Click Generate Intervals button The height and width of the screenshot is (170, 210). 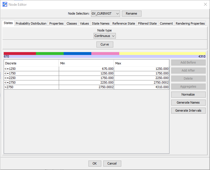(188, 110)
